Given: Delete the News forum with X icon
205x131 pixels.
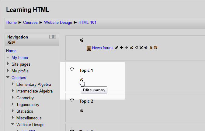Looking at the screenshot, I should [141, 48].
